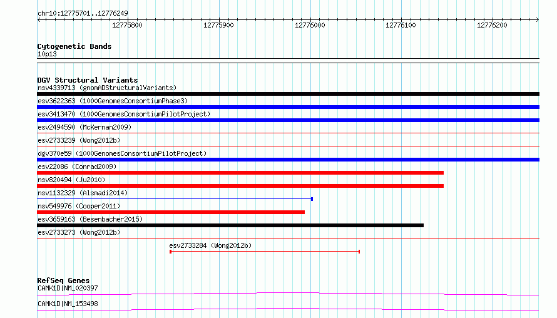Click ruler position label 12775800
This screenshot has width=557, height=318.
click(127, 25)
